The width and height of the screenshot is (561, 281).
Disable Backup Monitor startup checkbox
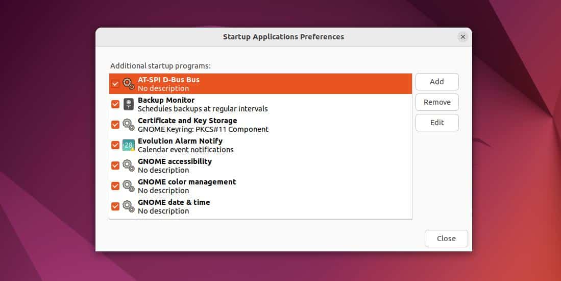(115, 104)
